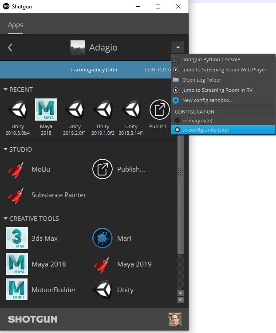Click Open Log Folder folder icon
Image resolution: width=276 pixels, height=333 pixels.
(x=176, y=80)
